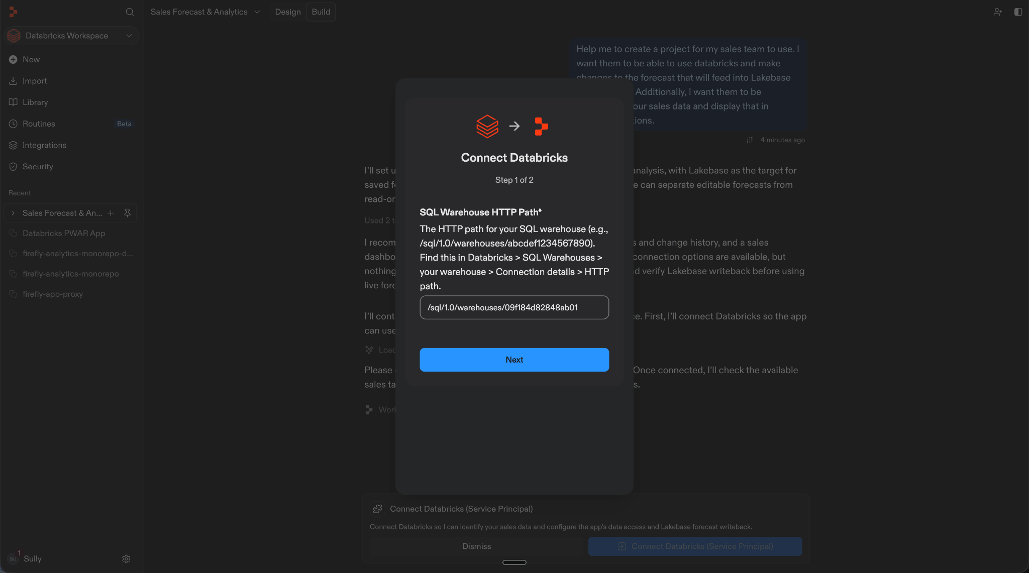Image resolution: width=1029 pixels, height=573 pixels.
Task: Click the Connect Databricks (Service Principal) button
Action: click(x=695, y=546)
